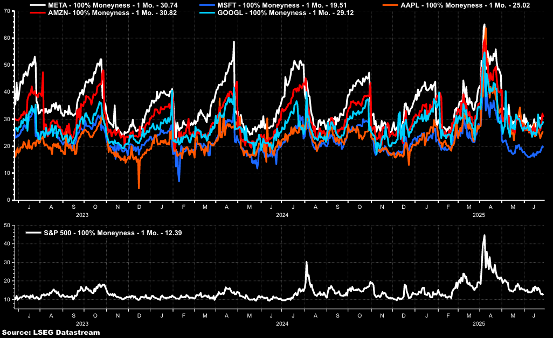The width and height of the screenshot is (553, 338).
Task: Select the orange AAPL line swatch in legend
Action: coord(390,5)
